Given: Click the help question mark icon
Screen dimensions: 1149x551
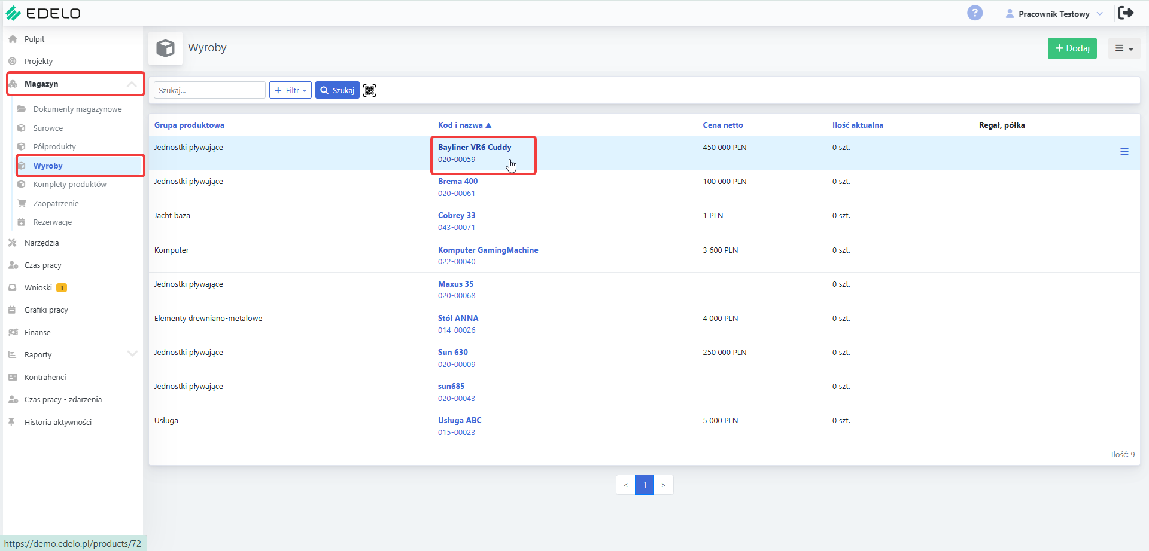Looking at the screenshot, I should [x=975, y=13].
